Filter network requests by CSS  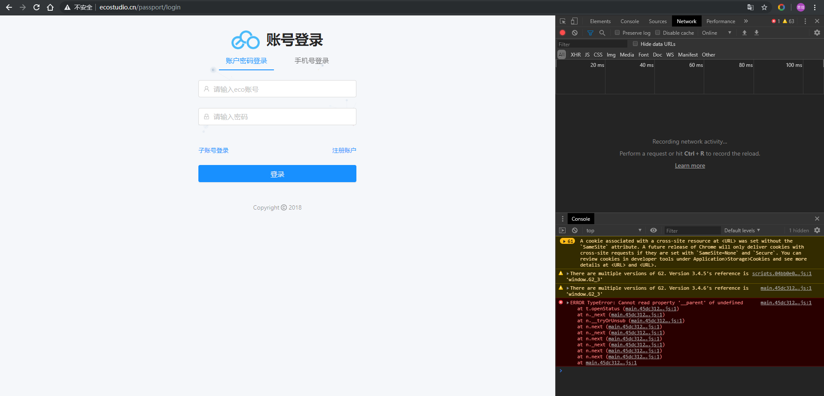click(x=598, y=54)
